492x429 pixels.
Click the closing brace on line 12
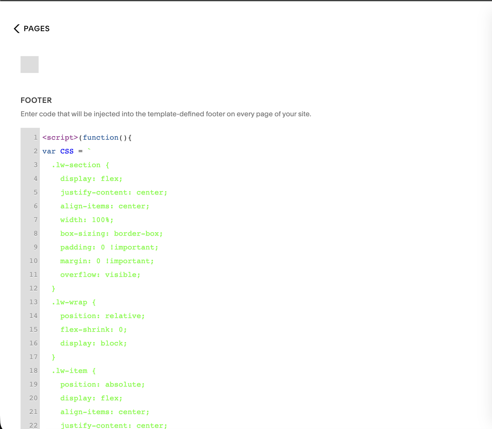(53, 288)
